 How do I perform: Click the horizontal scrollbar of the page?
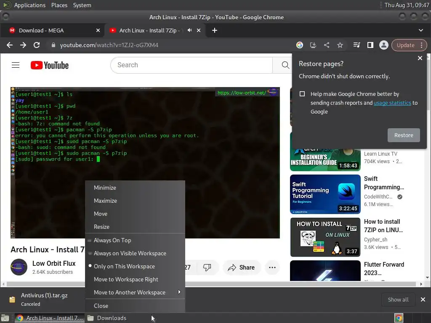(x=211, y=284)
